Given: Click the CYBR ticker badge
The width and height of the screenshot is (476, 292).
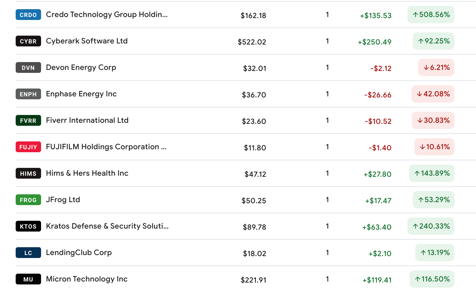Looking at the screenshot, I should (x=28, y=41).
